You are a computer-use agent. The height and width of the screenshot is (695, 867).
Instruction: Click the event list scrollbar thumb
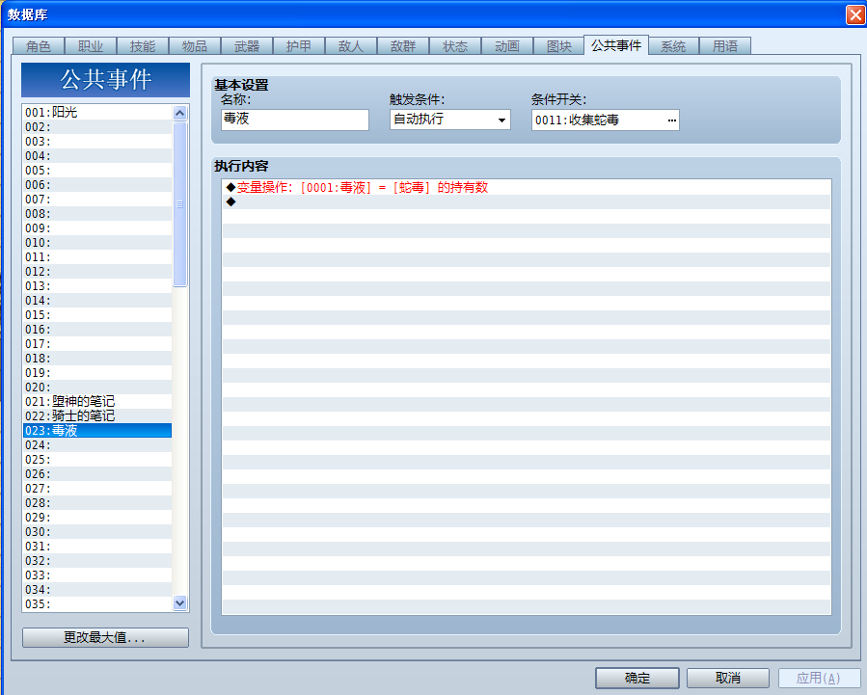point(179,204)
